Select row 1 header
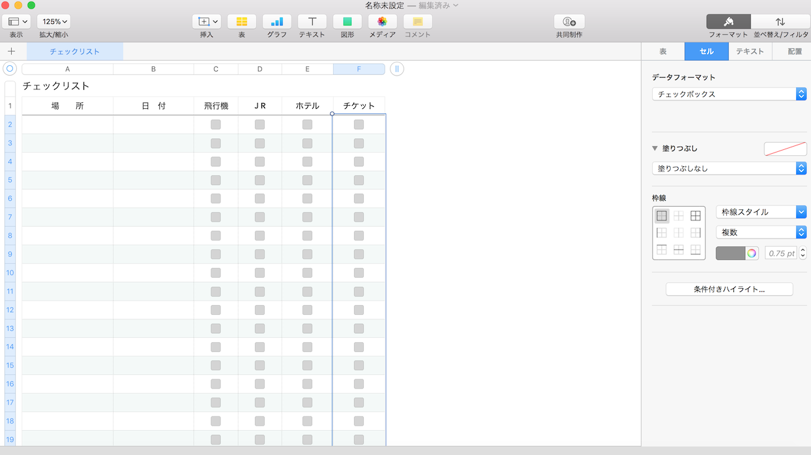The image size is (811, 455). [10, 106]
